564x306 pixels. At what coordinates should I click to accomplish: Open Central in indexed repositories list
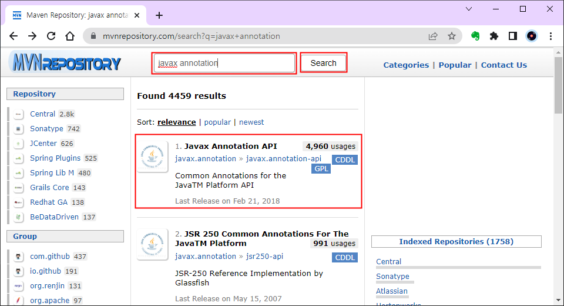388,262
